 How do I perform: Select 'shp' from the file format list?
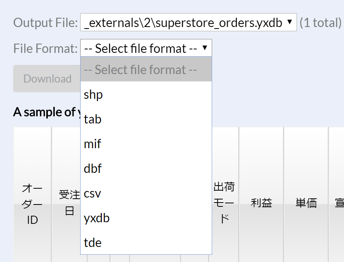coord(93,94)
